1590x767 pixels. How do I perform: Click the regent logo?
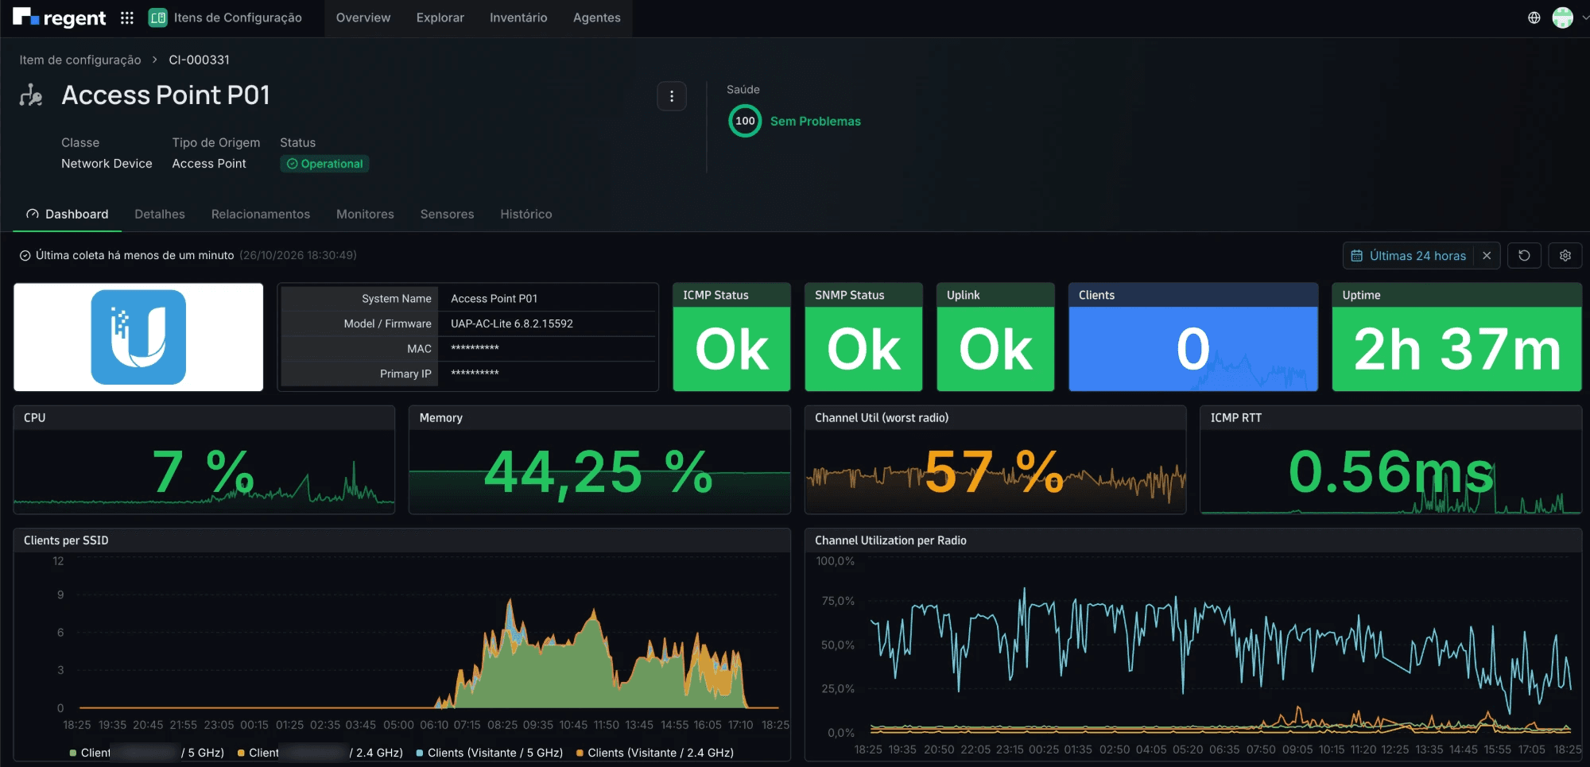click(60, 17)
